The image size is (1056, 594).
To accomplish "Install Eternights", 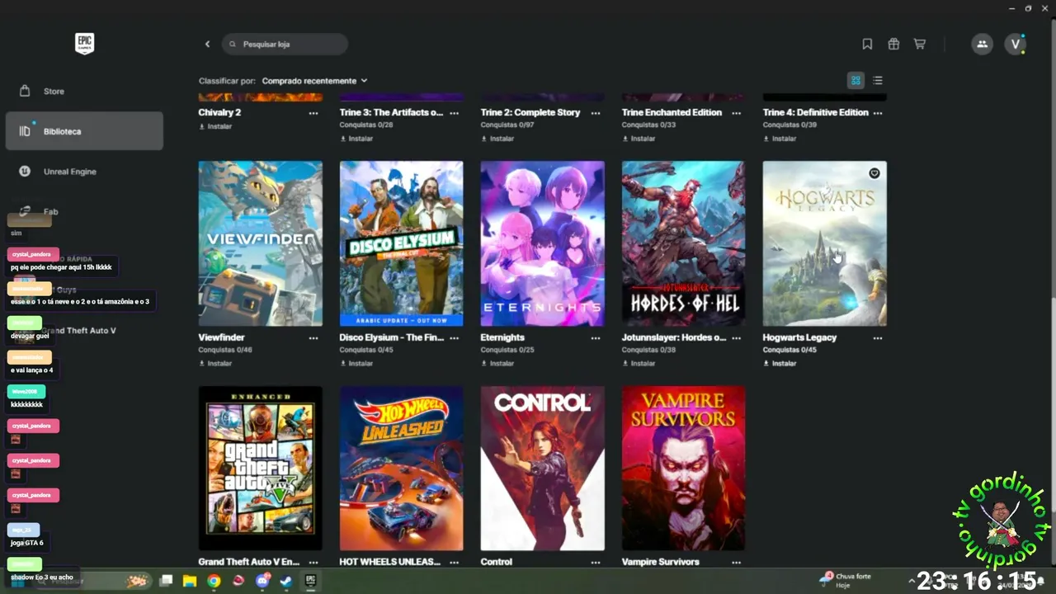I will click(497, 363).
